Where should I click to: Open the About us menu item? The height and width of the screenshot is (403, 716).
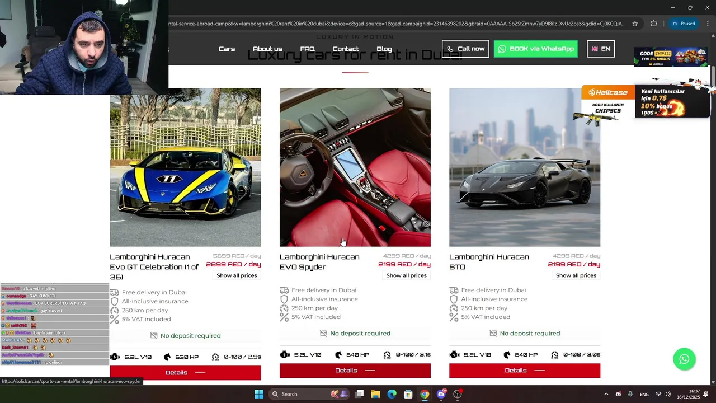click(267, 49)
